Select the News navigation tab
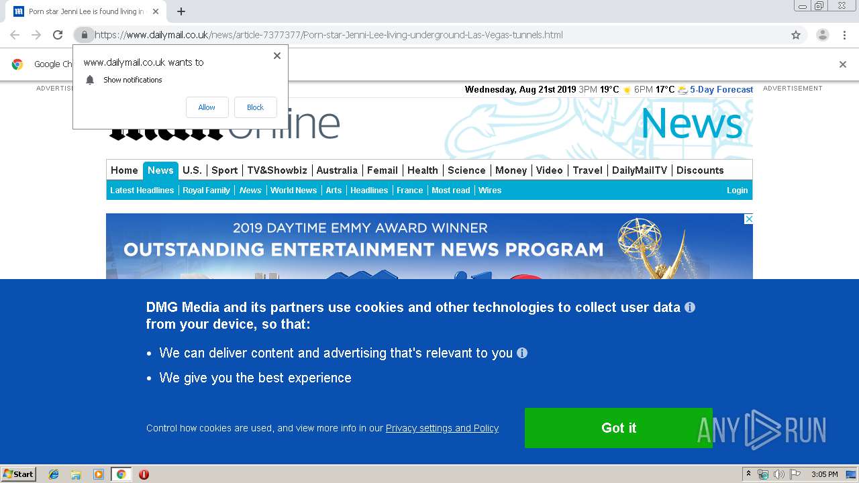Image resolution: width=859 pixels, height=483 pixels. pos(160,170)
